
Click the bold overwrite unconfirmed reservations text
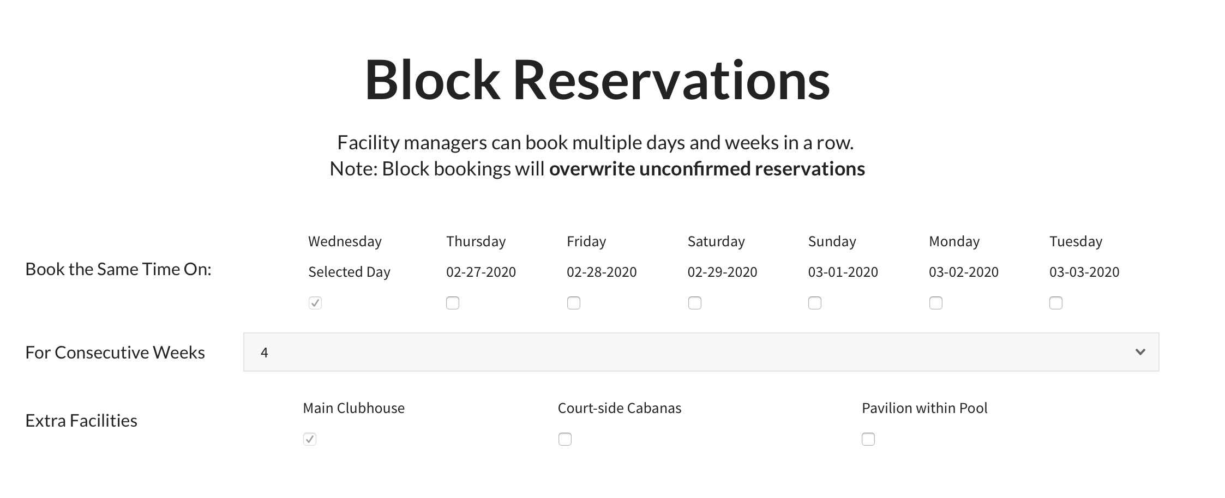click(x=707, y=169)
